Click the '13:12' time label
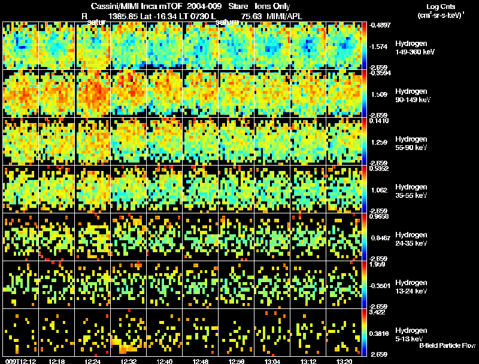 [308, 362]
